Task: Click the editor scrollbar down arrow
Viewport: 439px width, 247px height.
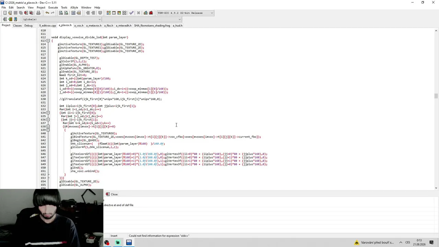Action: [436, 188]
